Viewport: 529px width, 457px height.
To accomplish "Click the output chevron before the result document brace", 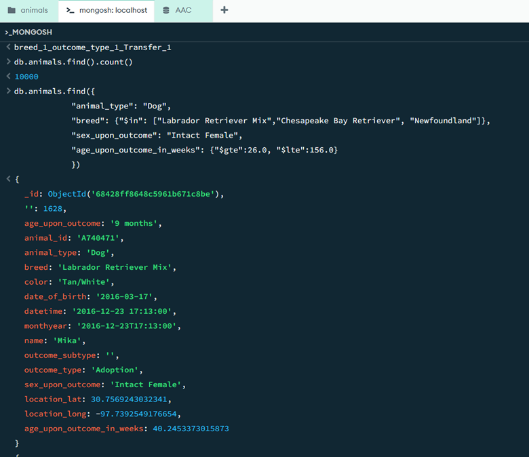I will click(x=8, y=179).
